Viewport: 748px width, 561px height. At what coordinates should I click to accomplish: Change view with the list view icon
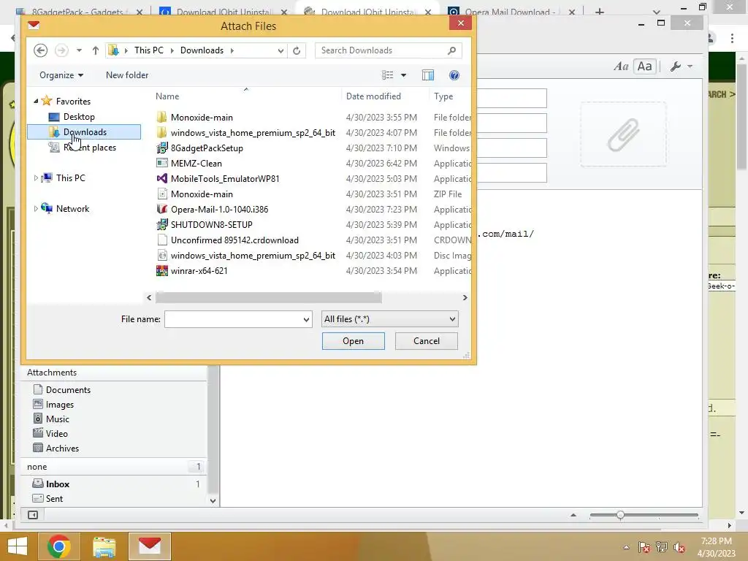point(387,75)
